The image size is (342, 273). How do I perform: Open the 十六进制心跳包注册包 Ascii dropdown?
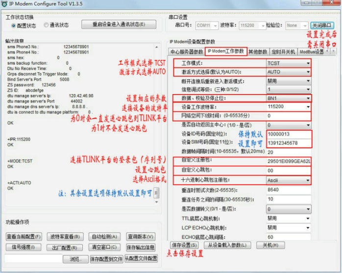[288, 180]
